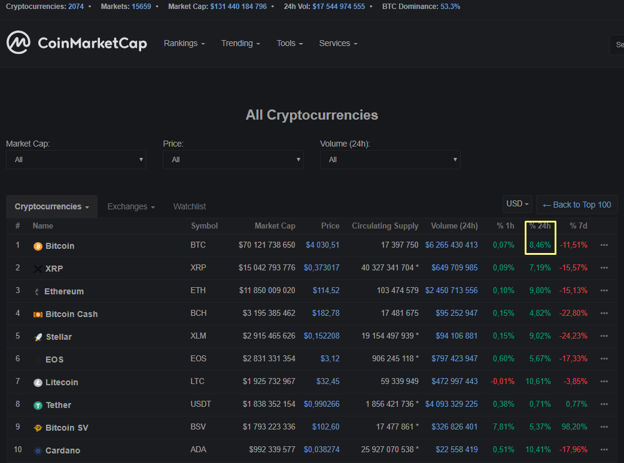The height and width of the screenshot is (463, 624).
Task: Switch to the Watchlist tab
Action: coord(190,206)
